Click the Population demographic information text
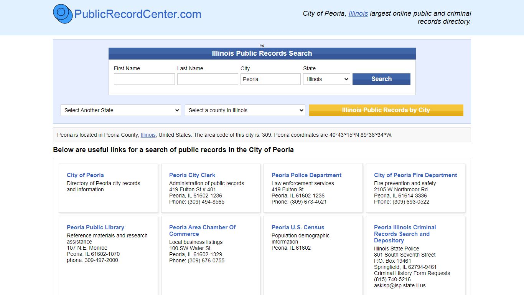 pos(300,239)
